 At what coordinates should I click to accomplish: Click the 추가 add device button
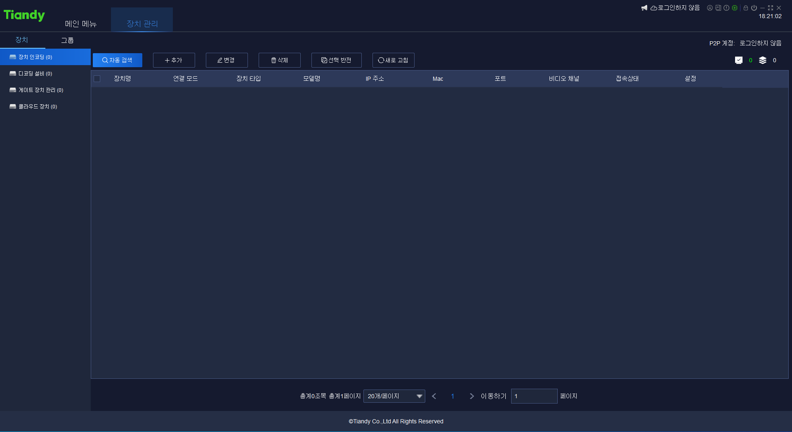[x=174, y=60]
